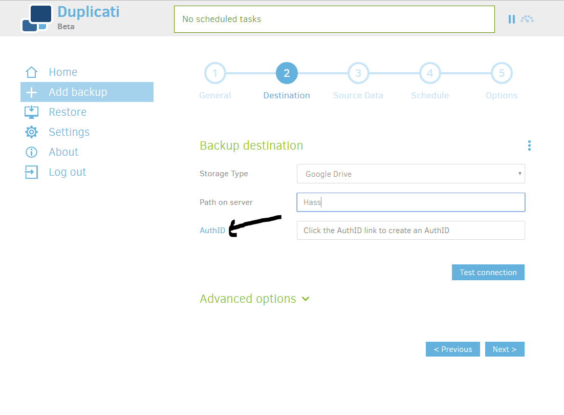This screenshot has width=564, height=415.
Task: Pause the backup scheduler
Action: click(x=511, y=19)
